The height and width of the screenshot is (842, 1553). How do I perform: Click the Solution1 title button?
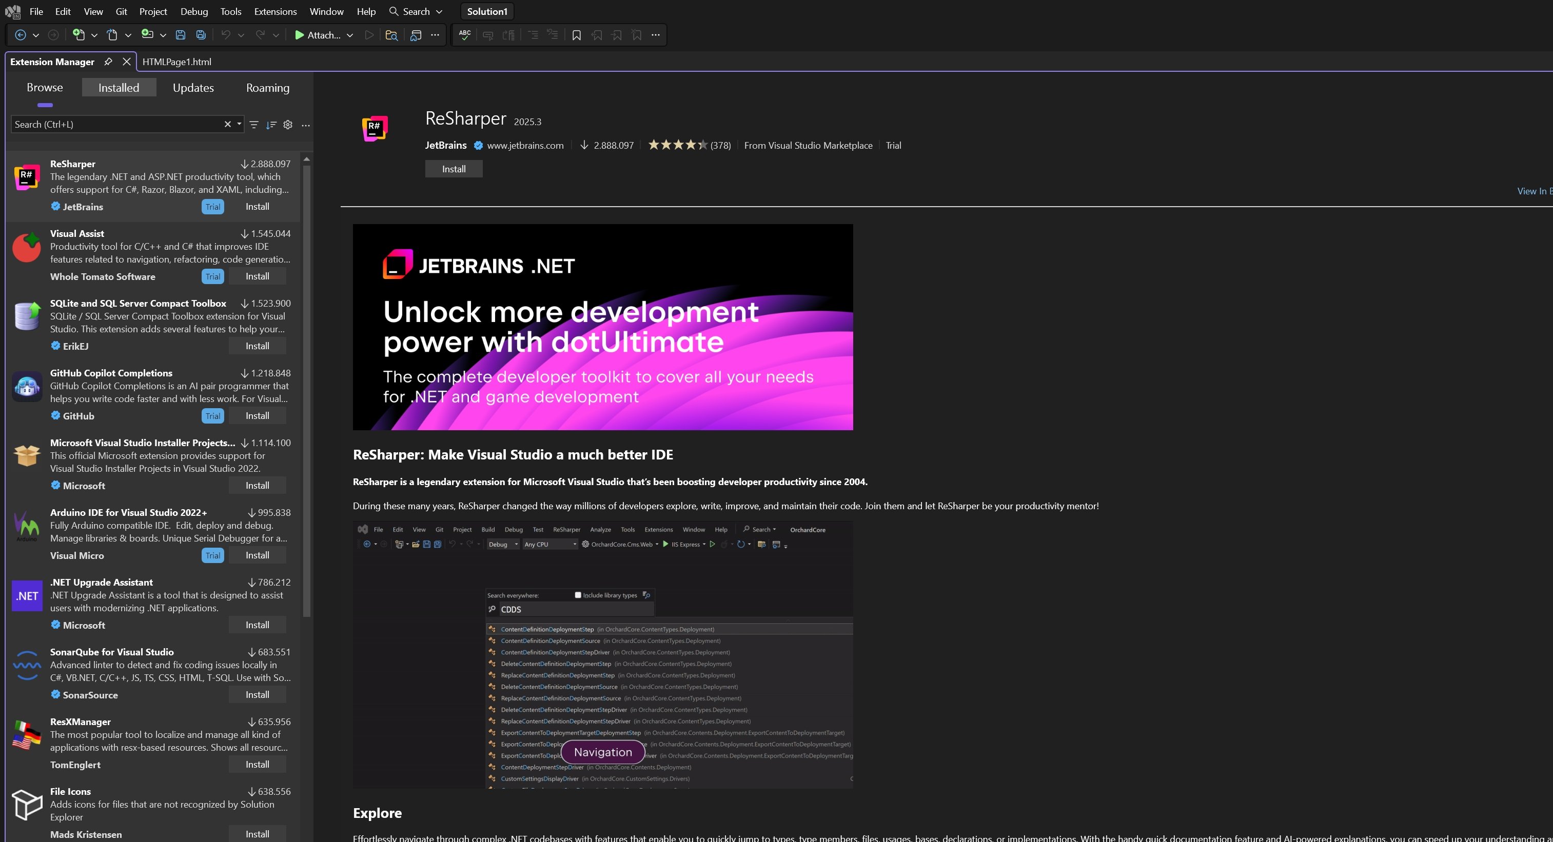(x=487, y=11)
